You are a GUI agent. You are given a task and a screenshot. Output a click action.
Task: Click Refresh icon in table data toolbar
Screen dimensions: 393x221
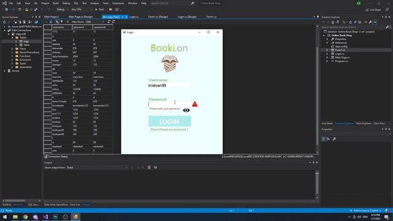[x=51, y=22]
